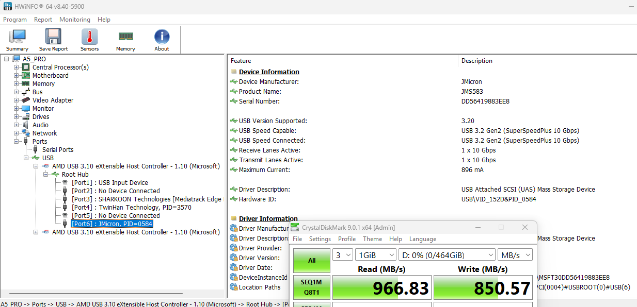Collapse the Ports tree node
Screen dimensions: 637x307
tap(17, 142)
